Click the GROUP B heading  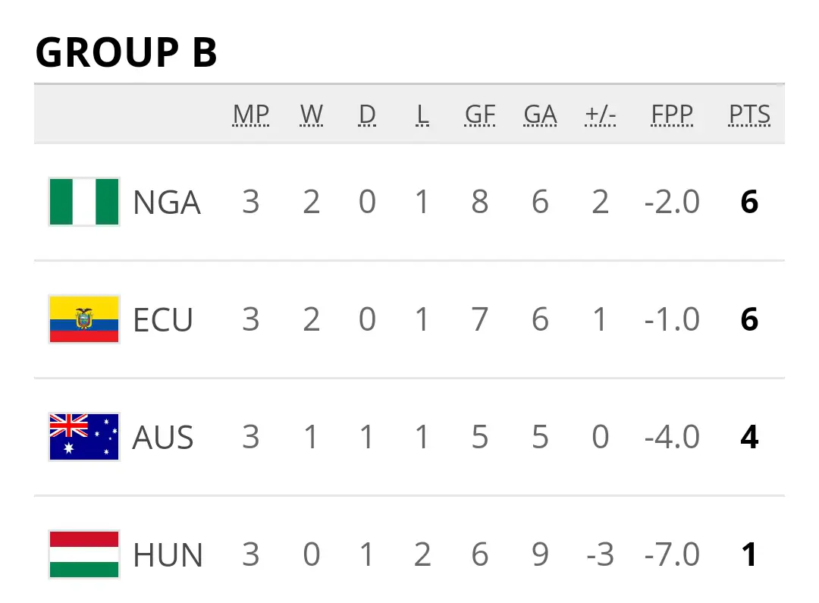pyautogui.click(x=127, y=52)
